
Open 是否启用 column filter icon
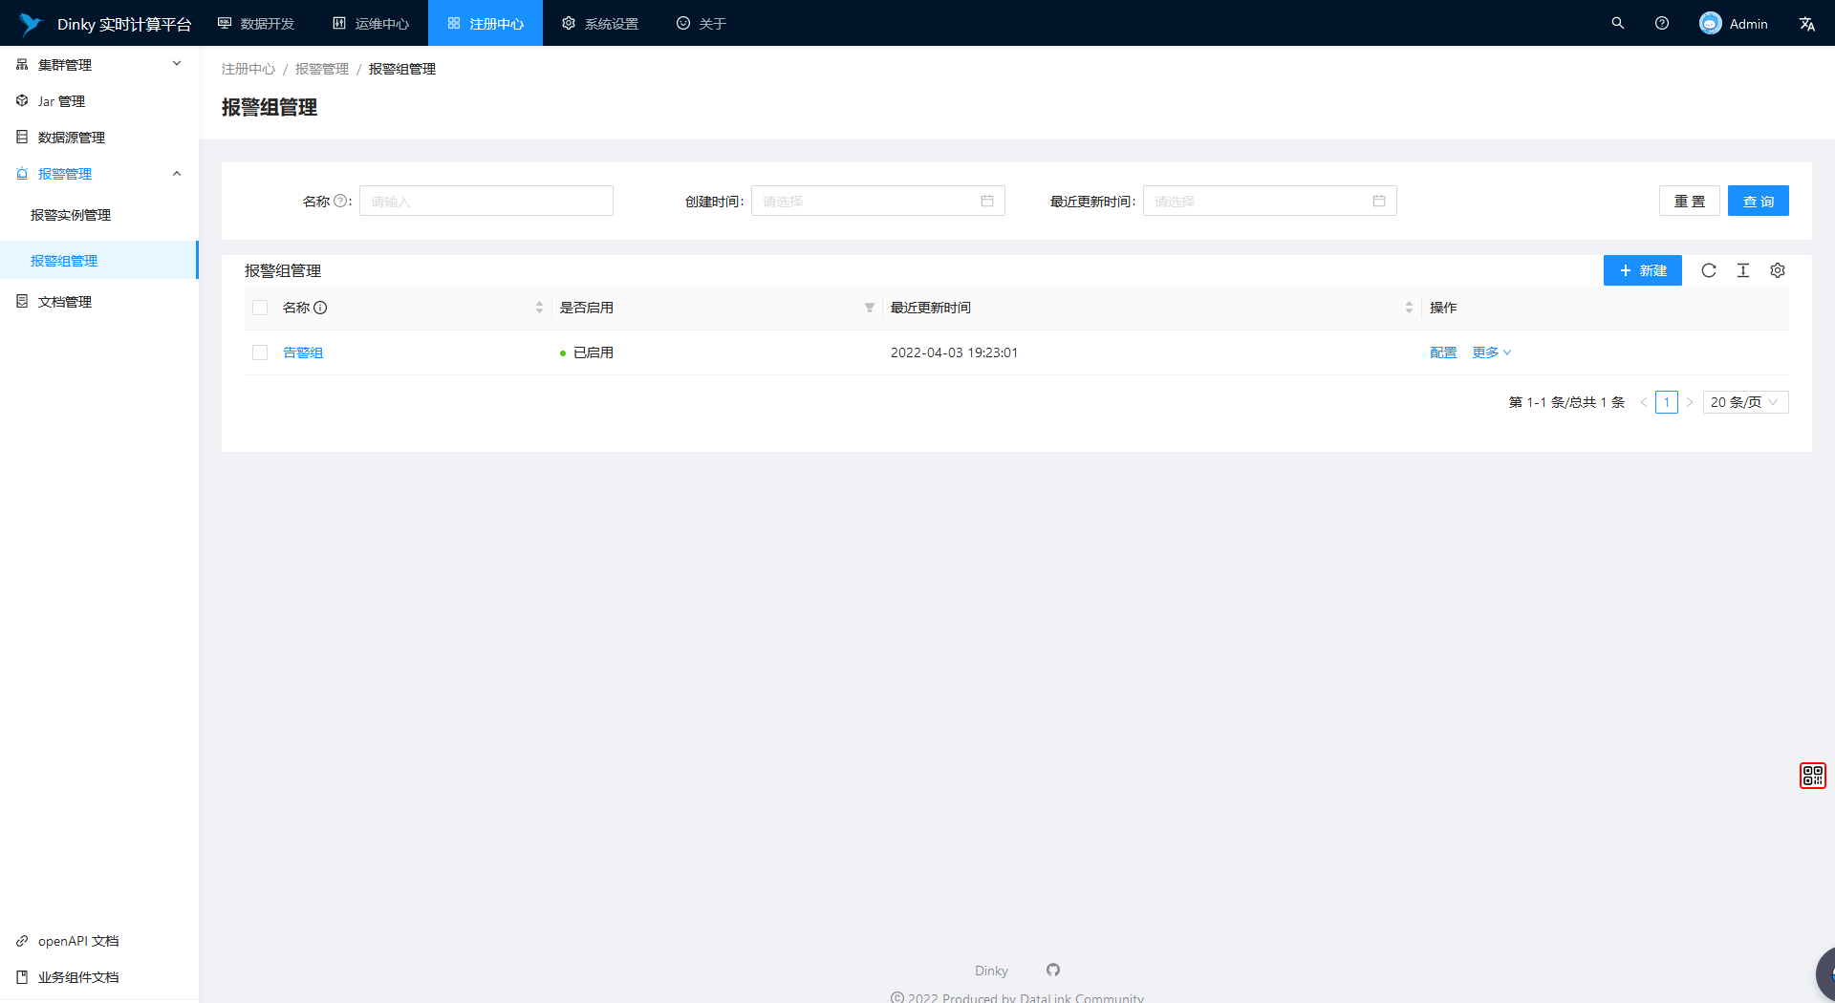[x=870, y=308]
